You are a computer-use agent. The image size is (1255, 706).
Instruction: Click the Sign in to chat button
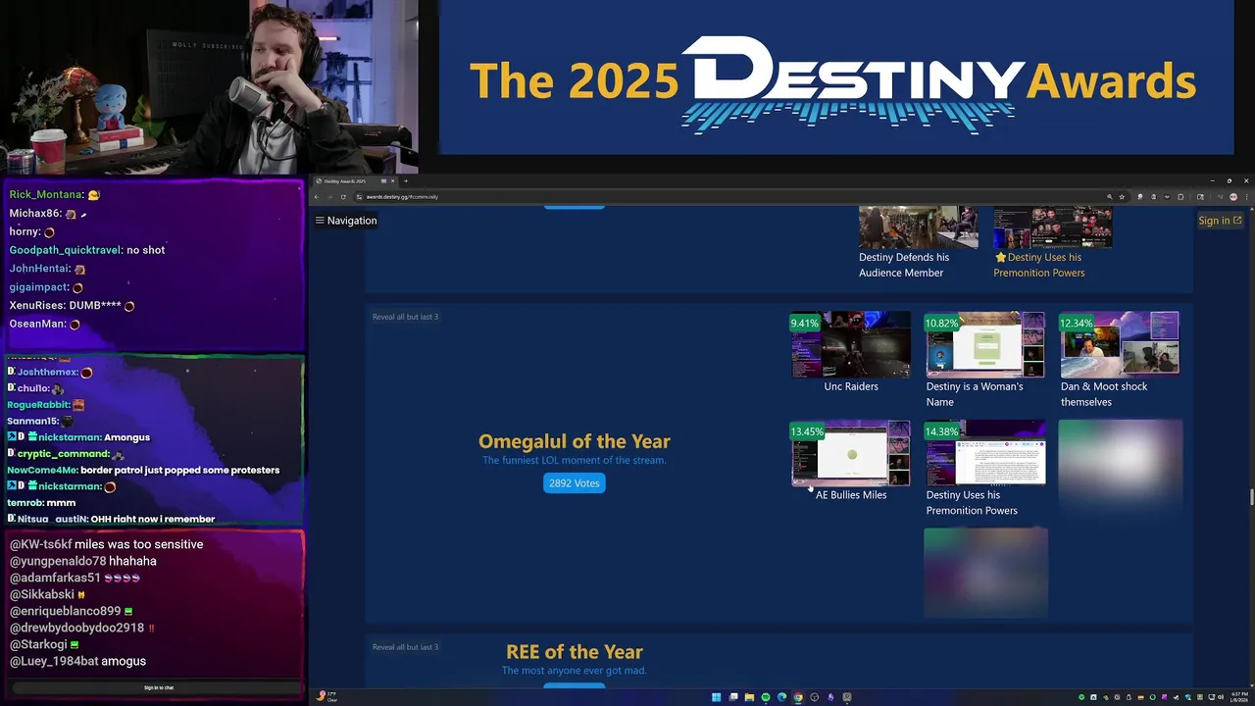click(159, 687)
